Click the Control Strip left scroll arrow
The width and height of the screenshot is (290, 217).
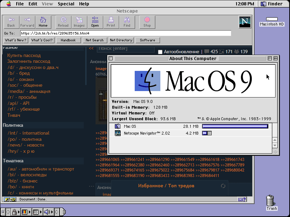8,212
